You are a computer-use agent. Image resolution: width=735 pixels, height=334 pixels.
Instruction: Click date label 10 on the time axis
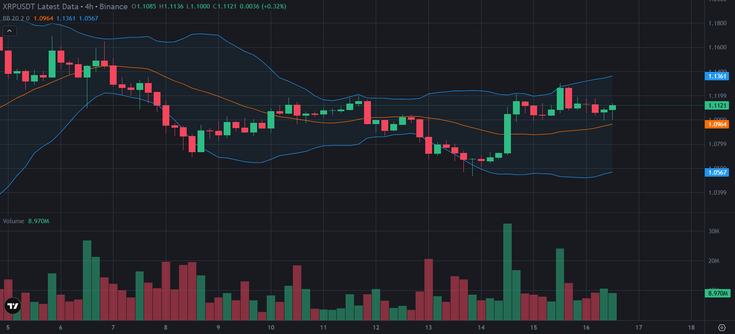(x=271, y=328)
